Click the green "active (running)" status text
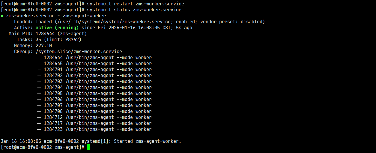This screenshot has width=376, height=153. click(x=57, y=28)
